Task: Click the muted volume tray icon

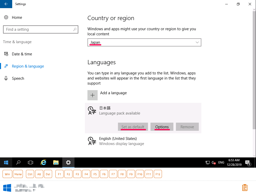Action: pos(214,162)
